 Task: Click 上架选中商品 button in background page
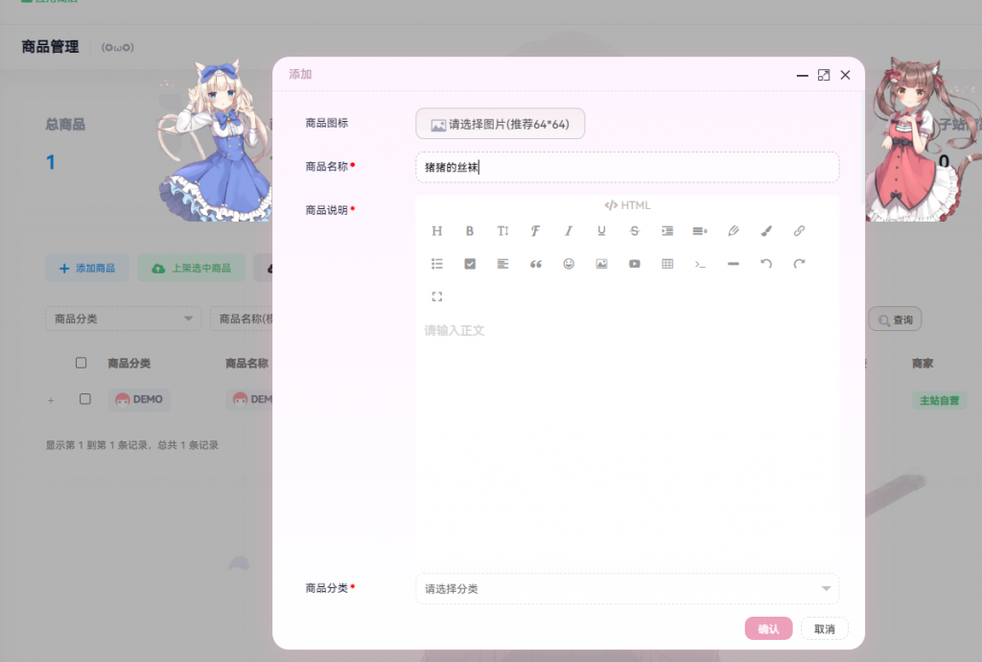192,268
